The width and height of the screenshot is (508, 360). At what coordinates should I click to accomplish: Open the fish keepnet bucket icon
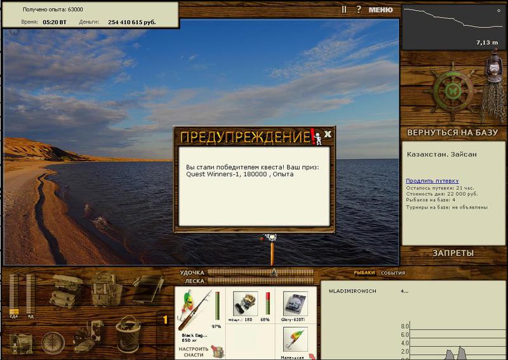coord(128,335)
